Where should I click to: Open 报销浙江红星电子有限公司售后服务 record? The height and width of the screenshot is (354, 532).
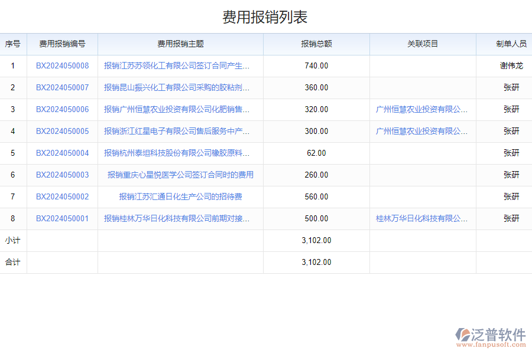tap(179, 131)
